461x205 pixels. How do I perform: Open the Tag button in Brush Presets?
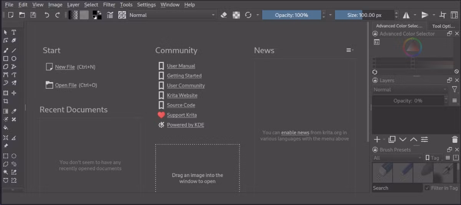(x=433, y=158)
